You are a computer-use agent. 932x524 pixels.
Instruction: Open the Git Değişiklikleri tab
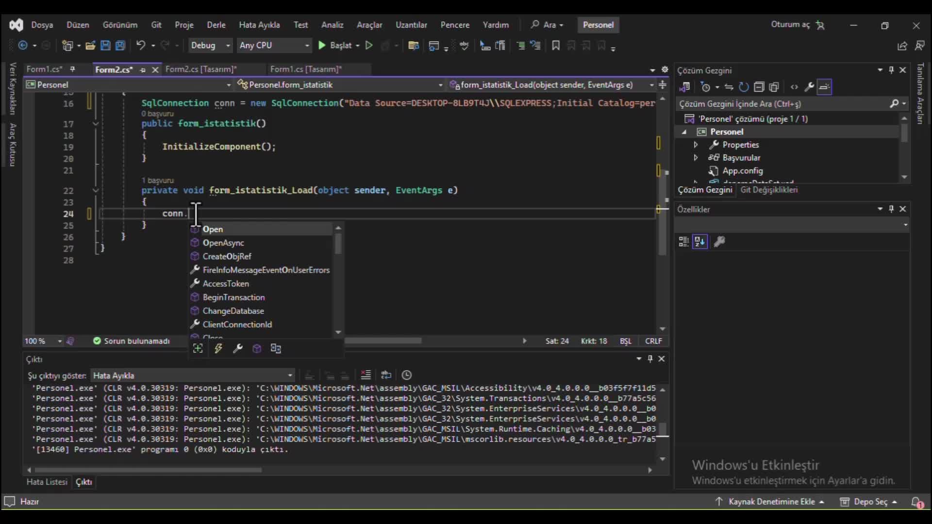click(x=769, y=190)
